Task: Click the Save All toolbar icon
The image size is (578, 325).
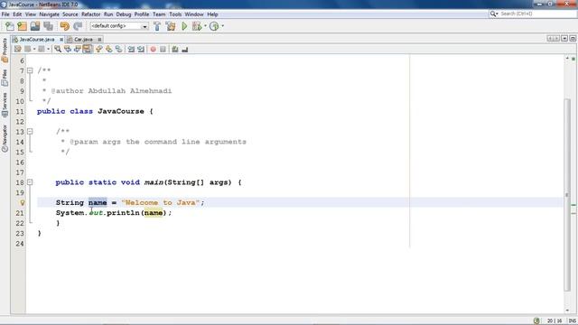Action: [x=48, y=26]
